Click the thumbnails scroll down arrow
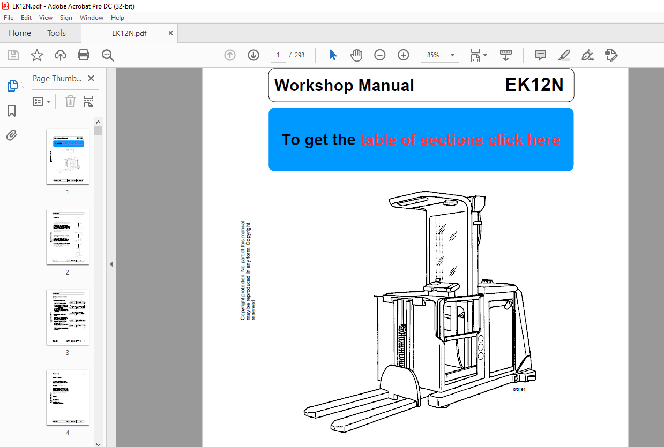This screenshot has width=664, height=447. pyautogui.click(x=98, y=443)
